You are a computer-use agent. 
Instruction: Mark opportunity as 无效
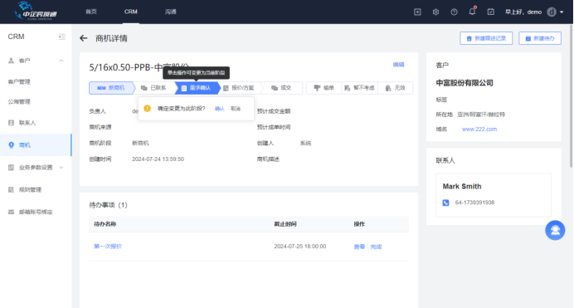396,88
